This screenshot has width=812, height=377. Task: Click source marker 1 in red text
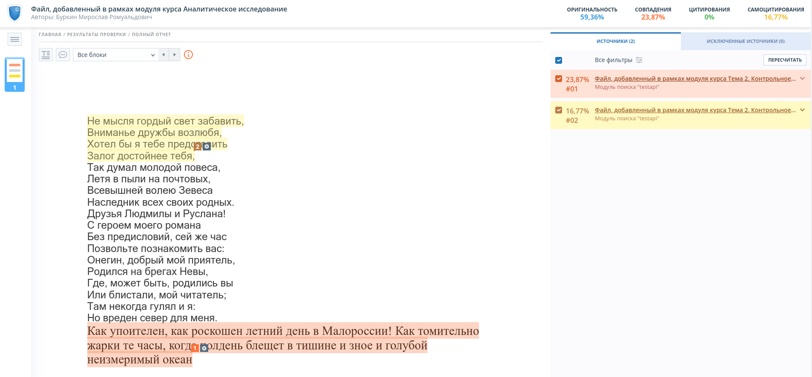tap(195, 348)
